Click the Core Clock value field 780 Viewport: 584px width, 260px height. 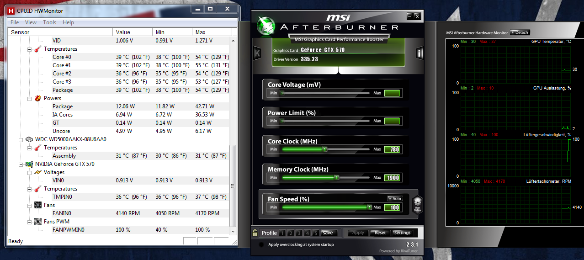tap(392, 149)
